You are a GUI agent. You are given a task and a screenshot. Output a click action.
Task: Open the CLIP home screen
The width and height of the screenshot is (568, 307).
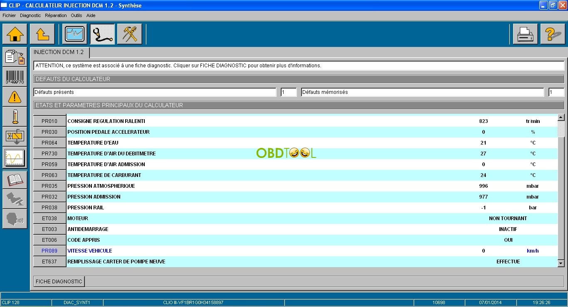(15, 34)
